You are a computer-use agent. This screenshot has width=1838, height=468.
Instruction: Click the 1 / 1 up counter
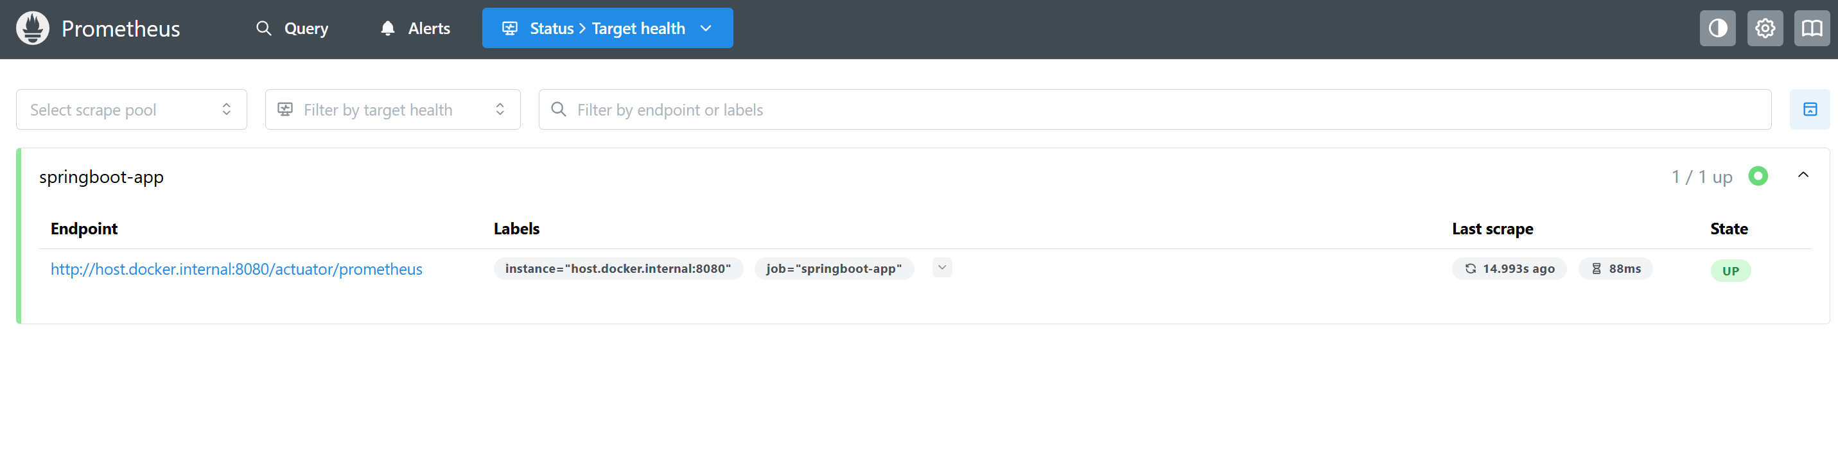(1702, 177)
